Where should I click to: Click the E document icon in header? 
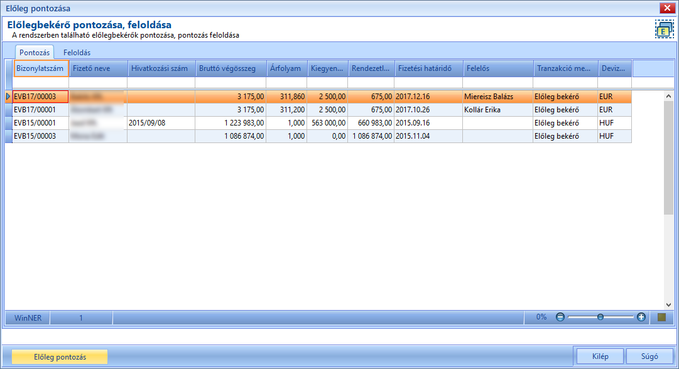[665, 29]
